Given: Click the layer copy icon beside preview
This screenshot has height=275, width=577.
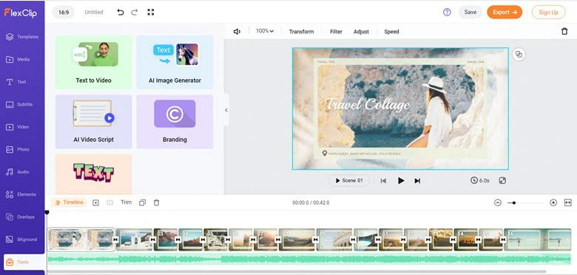Looking at the screenshot, I should click(519, 55).
